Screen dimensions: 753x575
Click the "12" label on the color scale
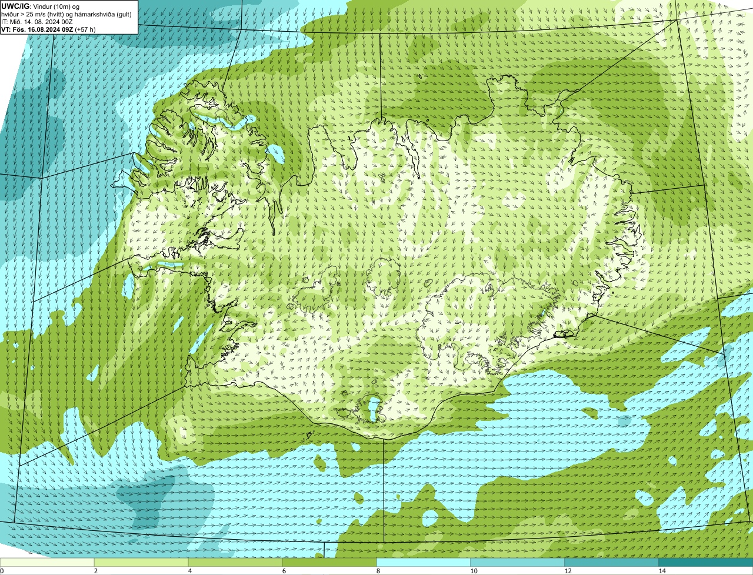568,571
